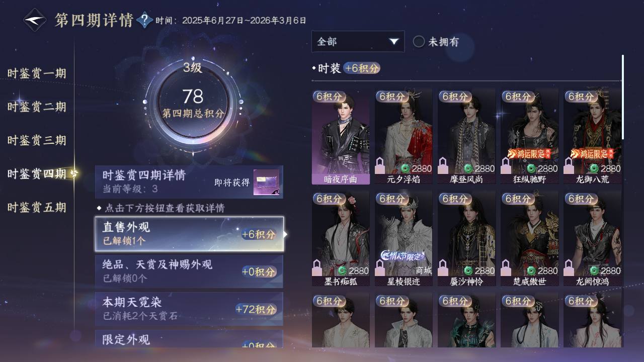Click the 时鉴赏四期详情 level panel
644x362 pixels.
point(189,182)
